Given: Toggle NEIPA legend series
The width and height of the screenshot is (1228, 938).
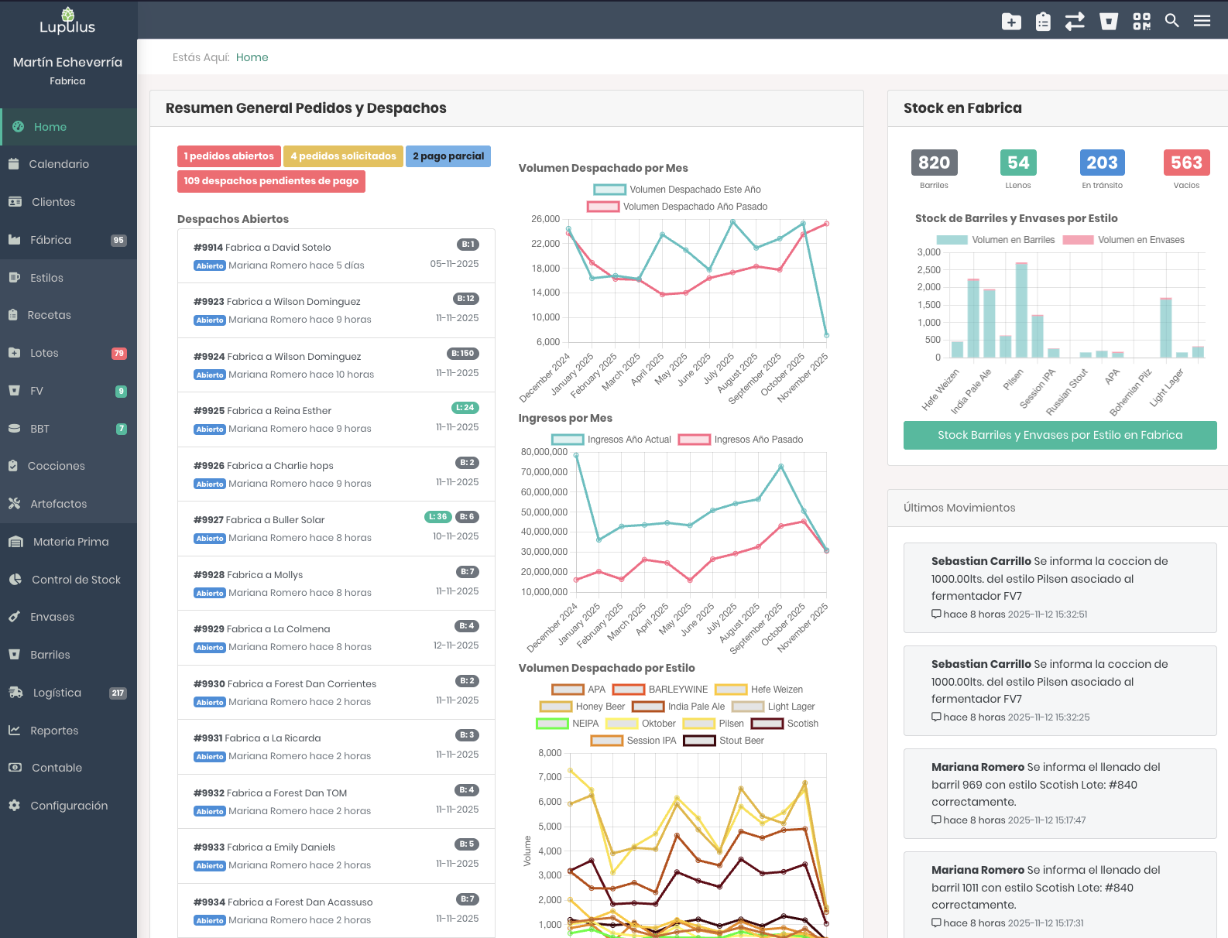Looking at the screenshot, I should pos(568,724).
